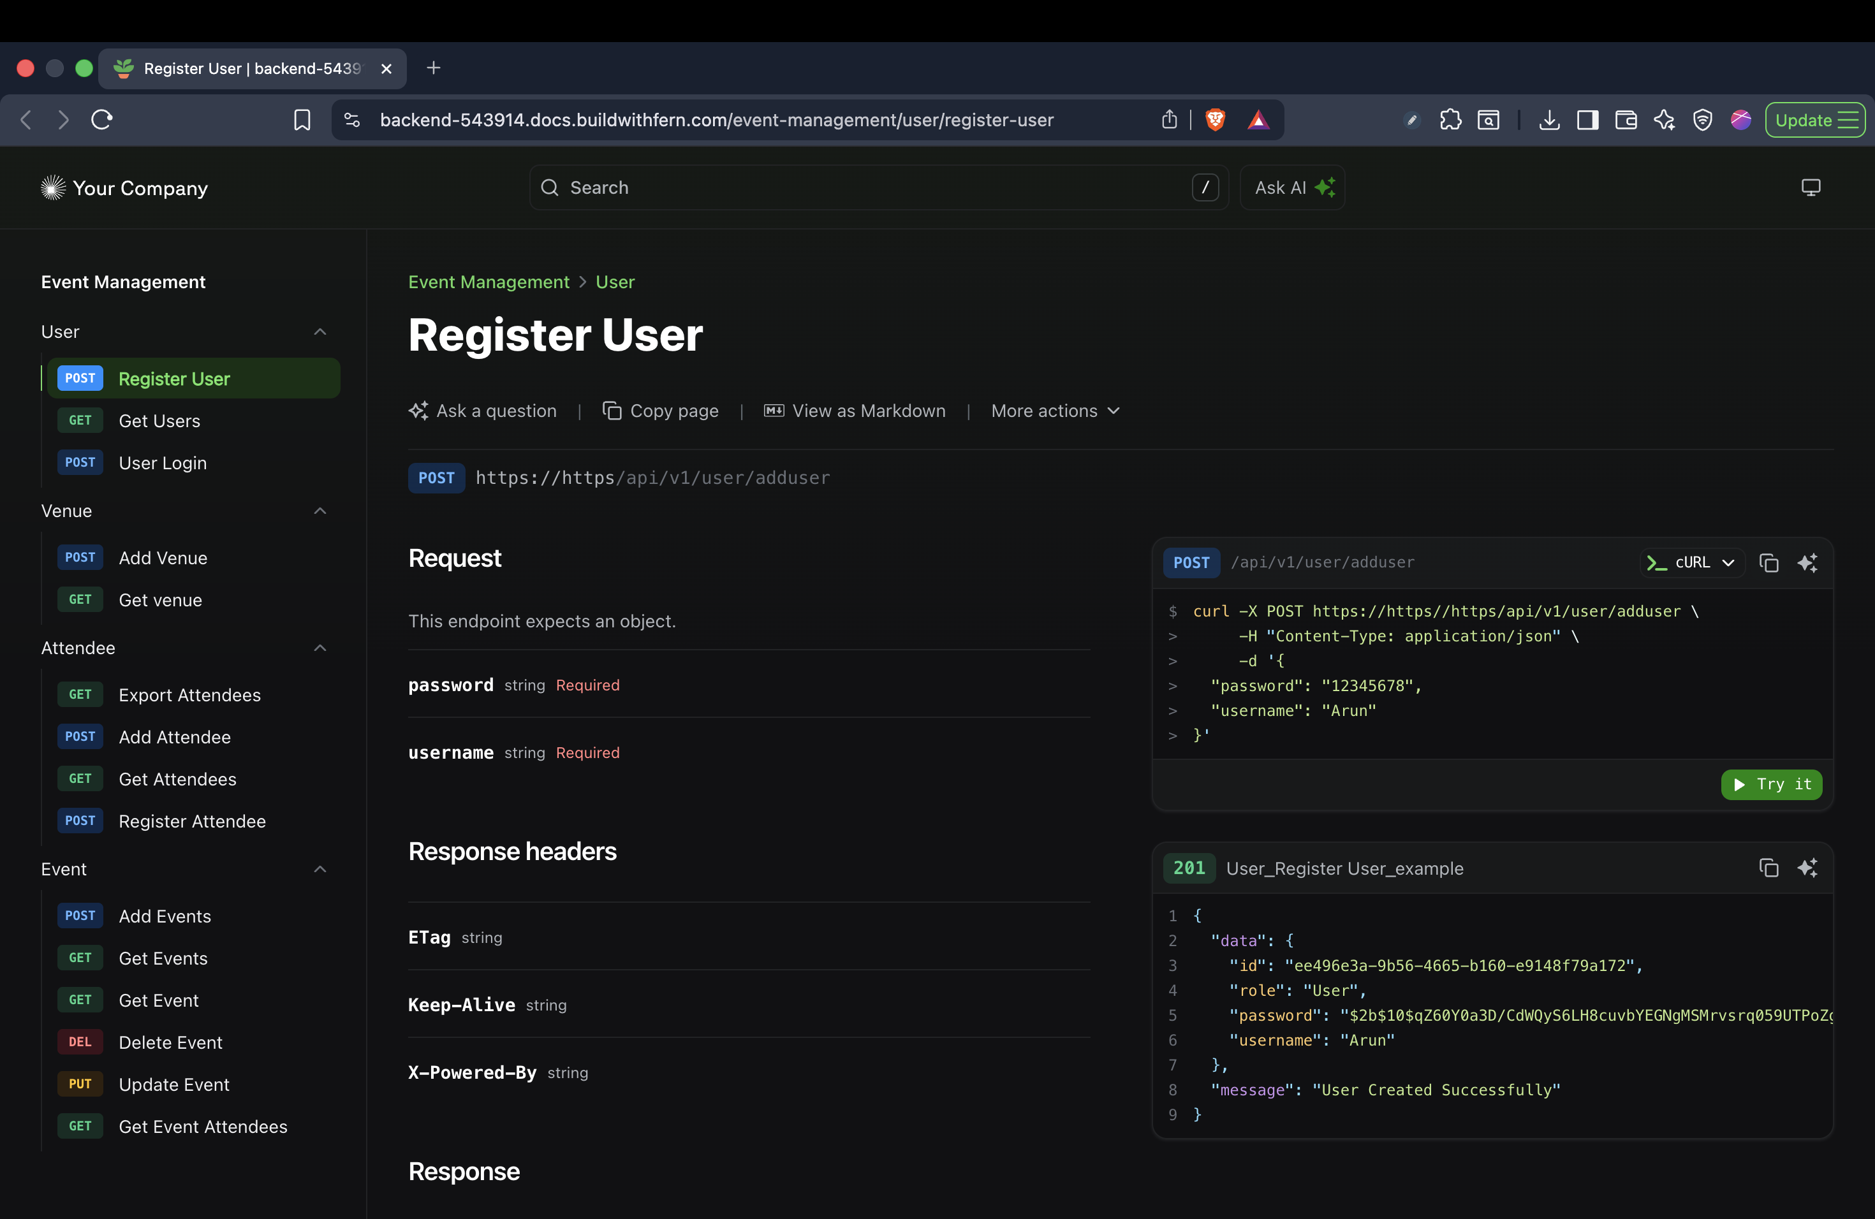This screenshot has height=1219, width=1875.
Task: Click the endpoint URL https://https/api/v1/user/adduser
Action: (652, 478)
